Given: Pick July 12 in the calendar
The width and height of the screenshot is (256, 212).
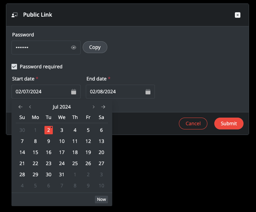Looking at the screenshot, I should click(88, 141).
